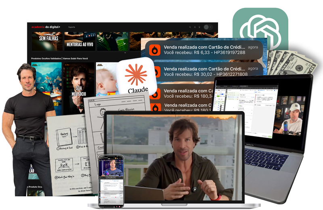Open the sleeping baby product card
The height and width of the screenshot is (210, 323).
pos(108,79)
